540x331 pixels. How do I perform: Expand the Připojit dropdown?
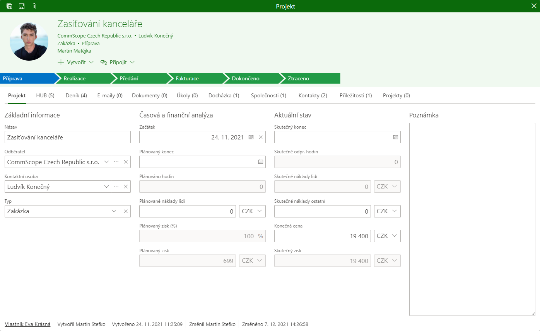(132, 62)
